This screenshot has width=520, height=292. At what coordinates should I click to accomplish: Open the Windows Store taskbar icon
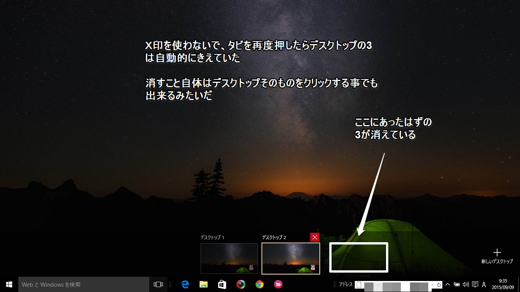coord(222,284)
